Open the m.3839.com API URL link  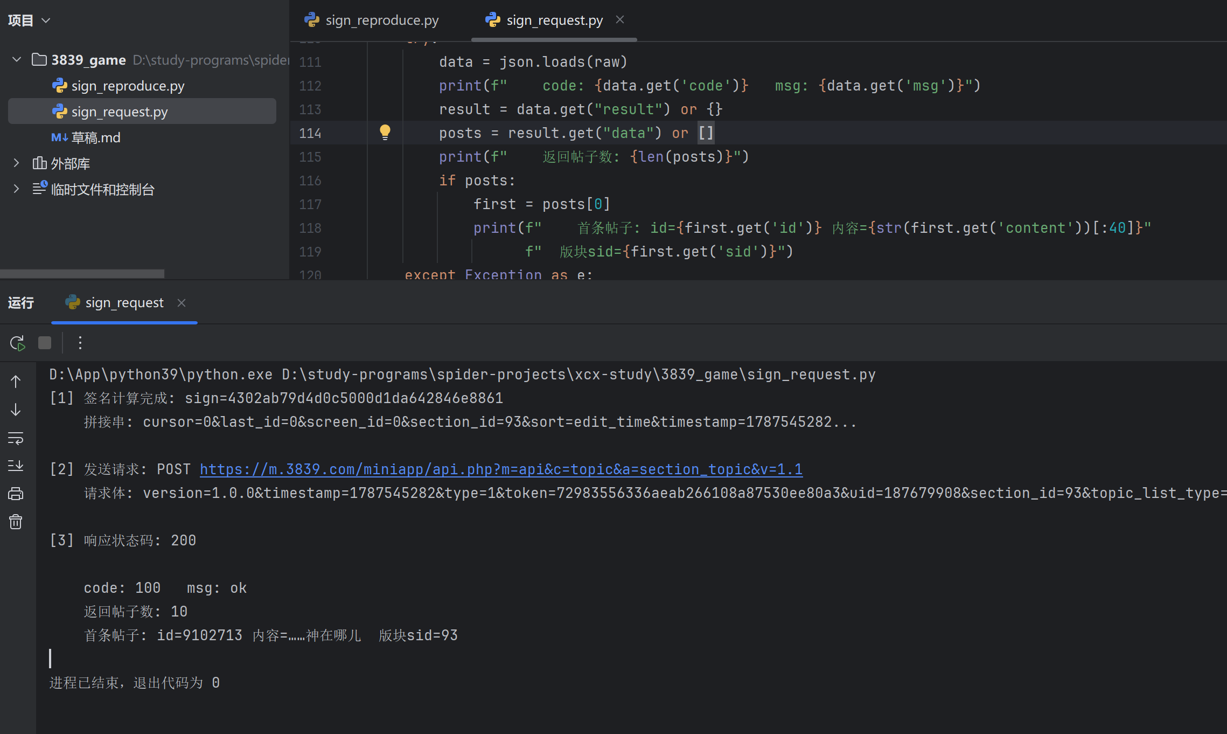point(501,469)
